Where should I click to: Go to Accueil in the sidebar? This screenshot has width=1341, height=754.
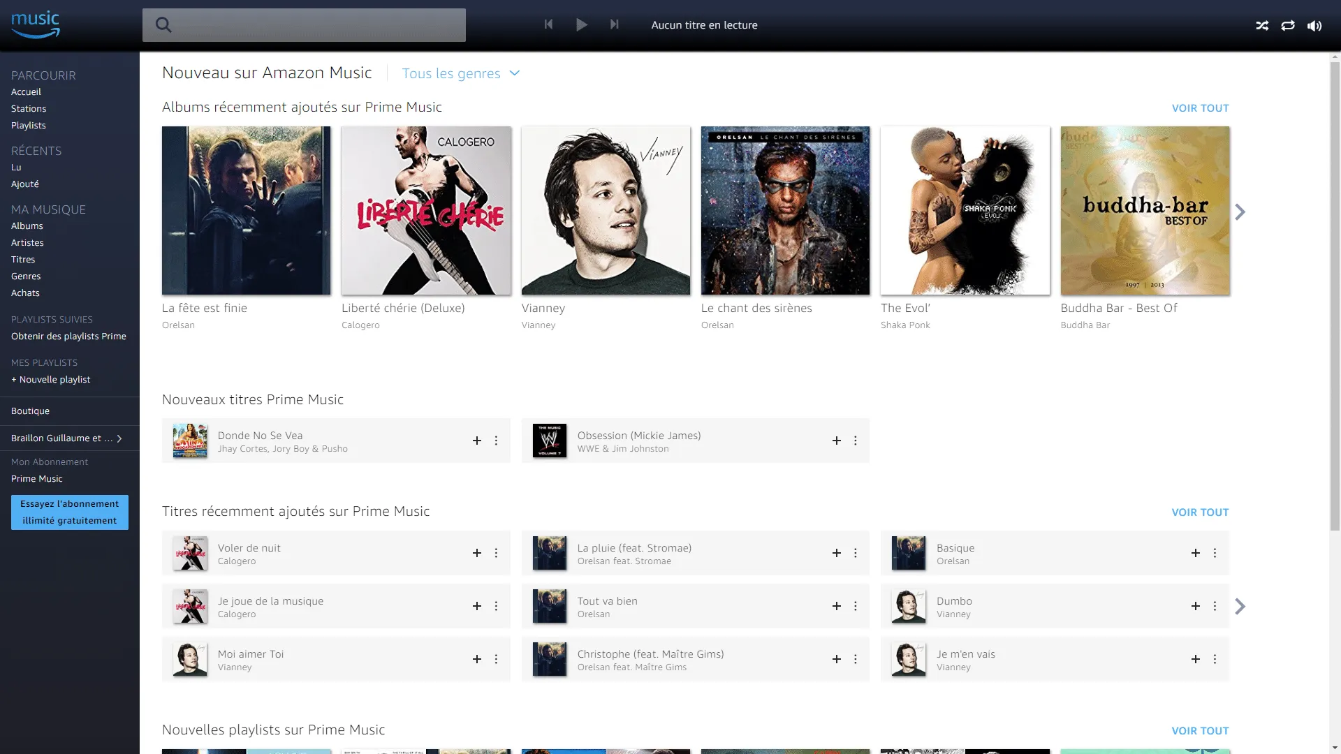pyautogui.click(x=26, y=92)
